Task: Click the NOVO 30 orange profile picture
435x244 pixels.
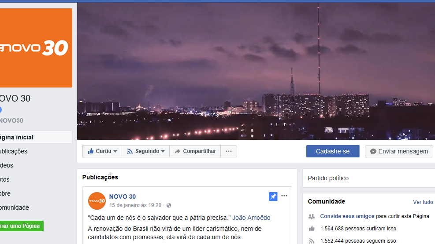Action: [36, 48]
